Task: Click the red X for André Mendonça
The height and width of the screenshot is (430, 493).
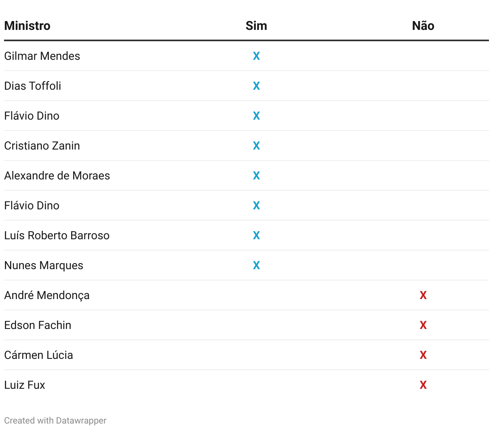Action: pyautogui.click(x=423, y=295)
